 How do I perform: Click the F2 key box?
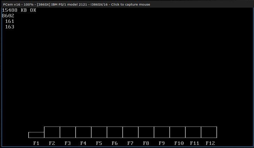coord(52,132)
